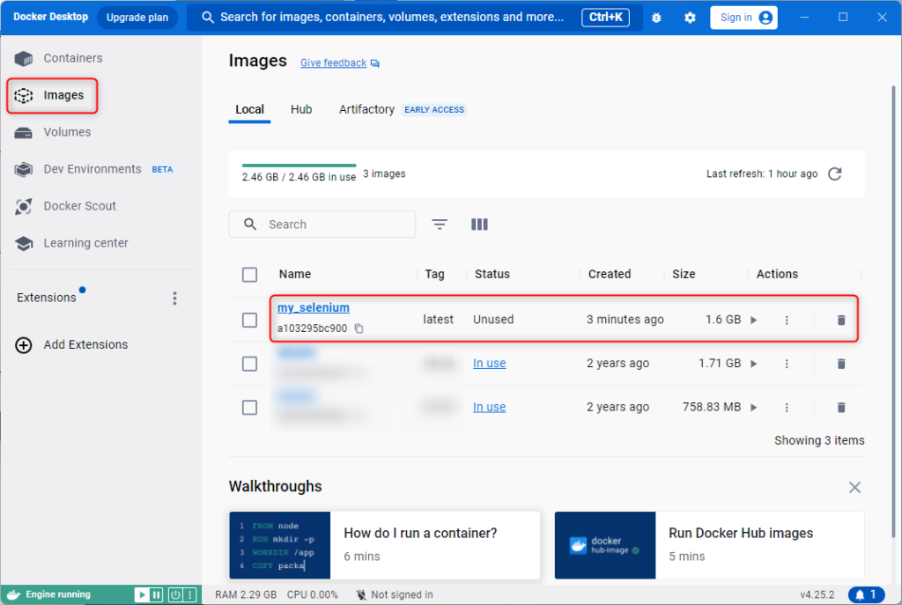Viewport: 902px width, 605px height.
Task: Switch to the Local tab
Action: point(249,109)
